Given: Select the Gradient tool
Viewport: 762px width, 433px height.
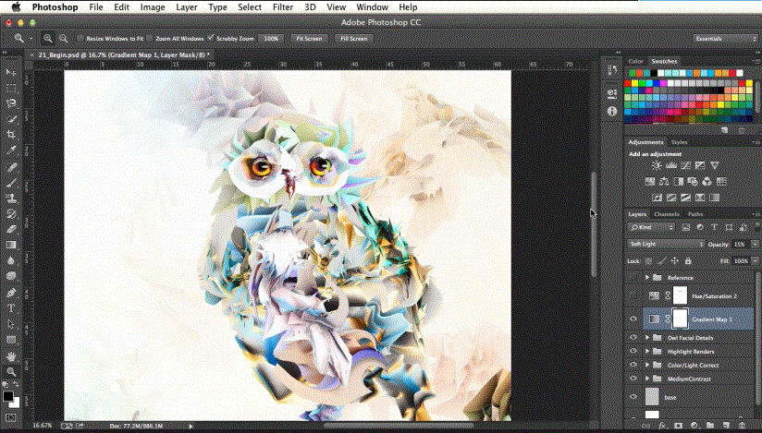Looking at the screenshot, I should tap(11, 245).
